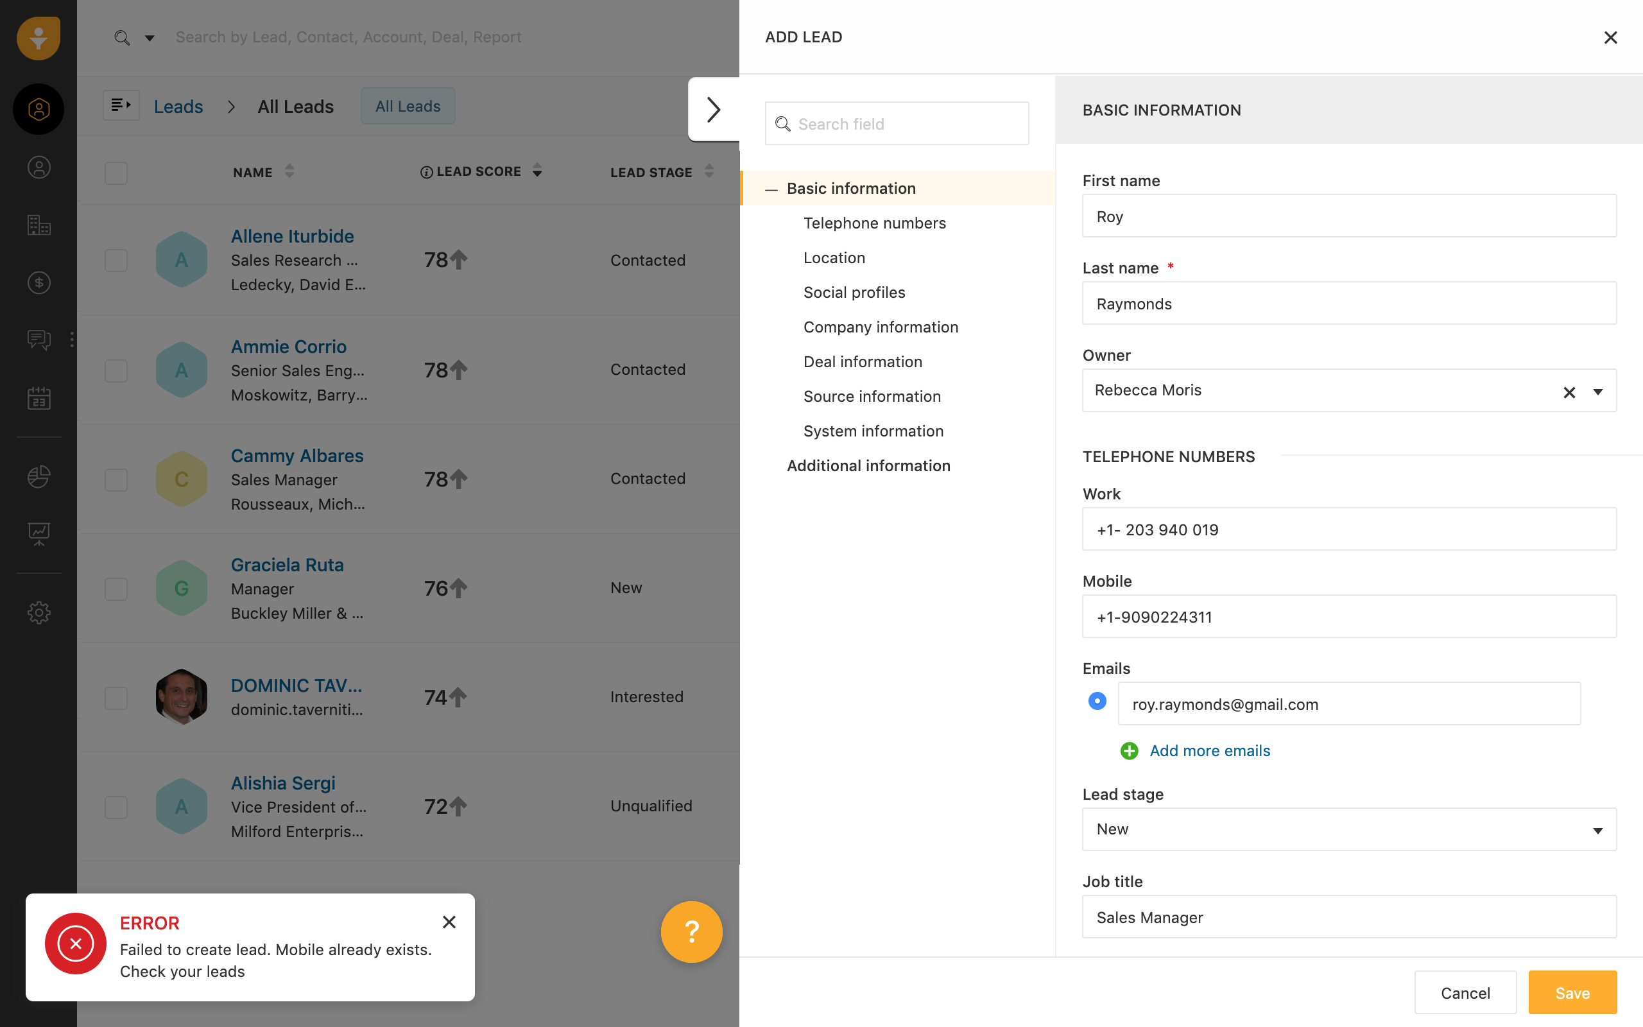Switch to the Additional information section
1643x1027 pixels.
tap(868, 465)
